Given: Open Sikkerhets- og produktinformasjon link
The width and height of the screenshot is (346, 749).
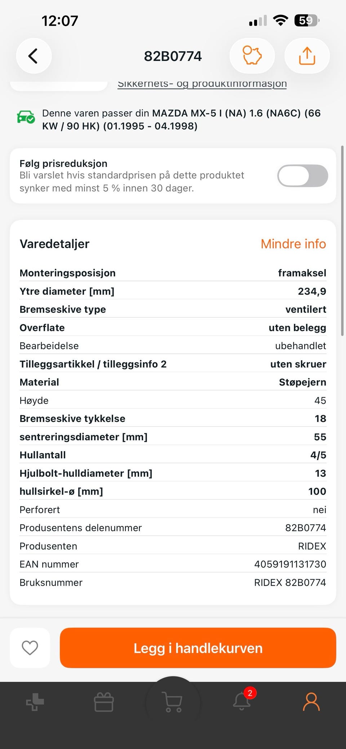Looking at the screenshot, I should pyautogui.click(x=202, y=84).
